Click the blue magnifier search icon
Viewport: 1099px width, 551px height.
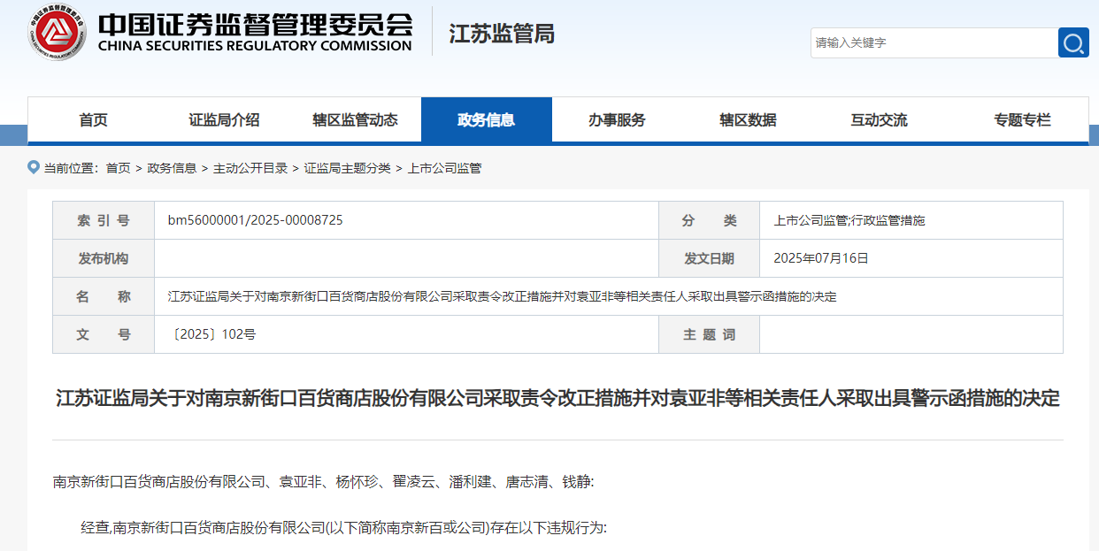click(1073, 42)
